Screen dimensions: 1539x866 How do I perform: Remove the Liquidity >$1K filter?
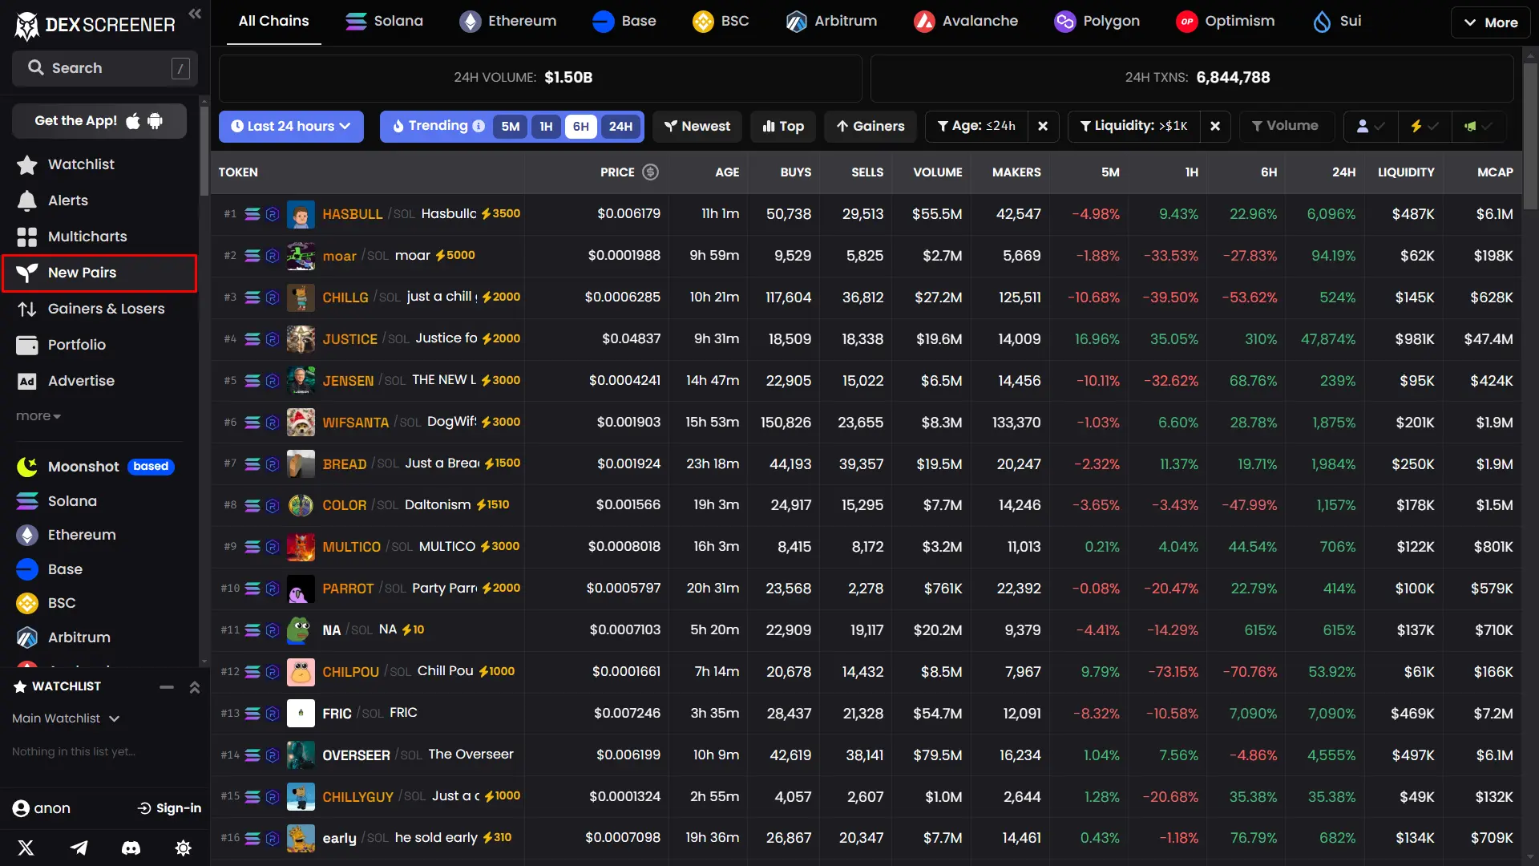1215,127
